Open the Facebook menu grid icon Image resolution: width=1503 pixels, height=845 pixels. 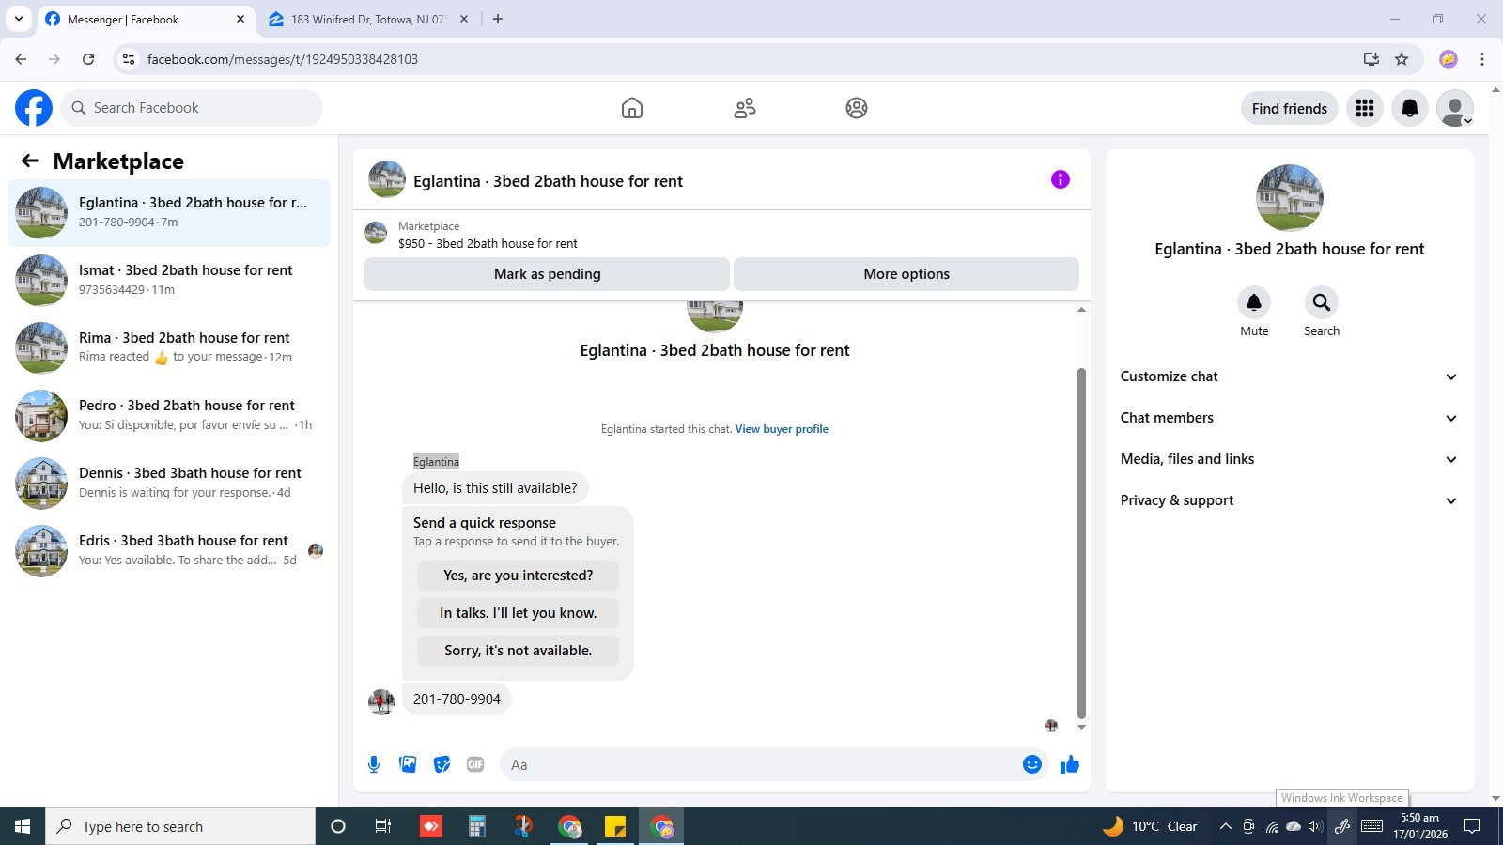pyautogui.click(x=1365, y=108)
